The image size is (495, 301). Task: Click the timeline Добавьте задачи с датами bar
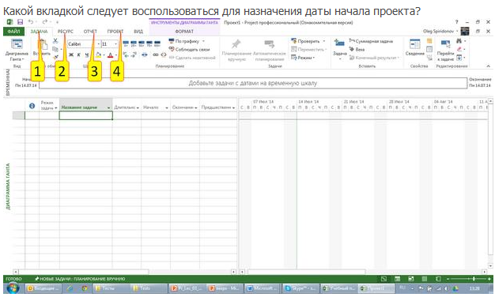pyautogui.click(x=253, y=83)
